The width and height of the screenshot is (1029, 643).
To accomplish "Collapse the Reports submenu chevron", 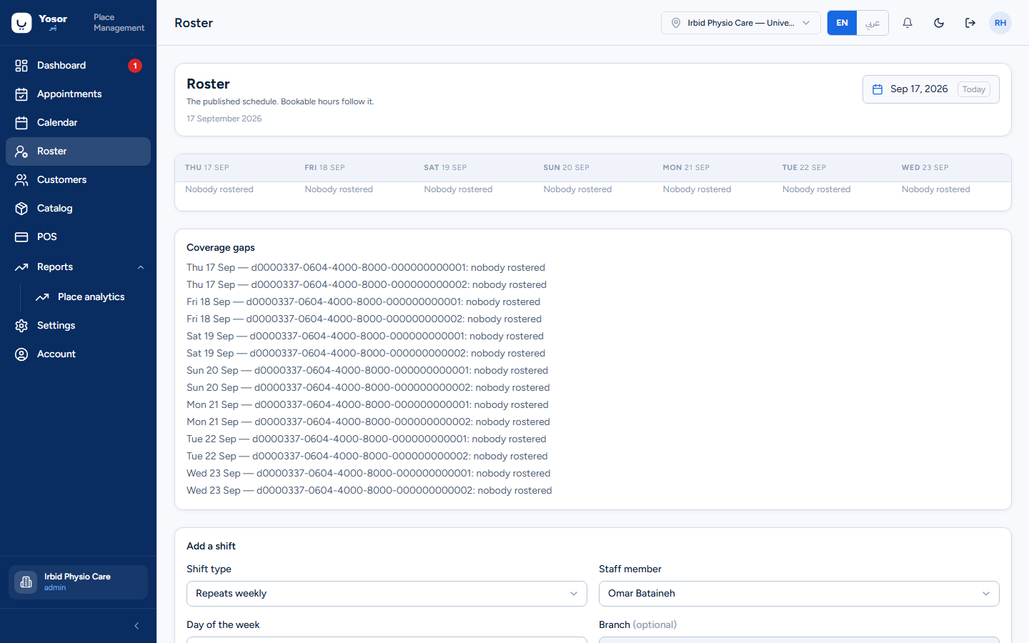I will click(x=141, y=267).
